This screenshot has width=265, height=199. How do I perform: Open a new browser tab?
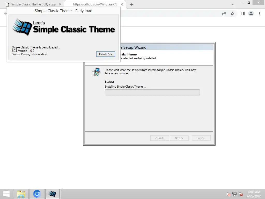[x=132, y=4]
